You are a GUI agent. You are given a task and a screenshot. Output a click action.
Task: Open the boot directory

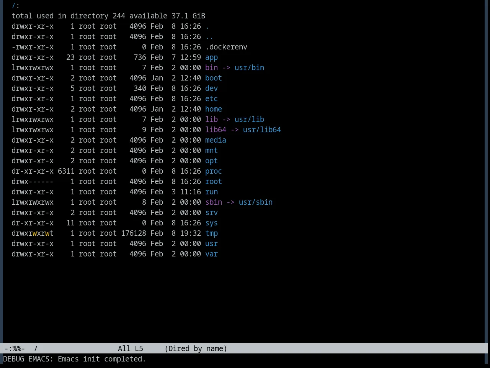point(214,78)
